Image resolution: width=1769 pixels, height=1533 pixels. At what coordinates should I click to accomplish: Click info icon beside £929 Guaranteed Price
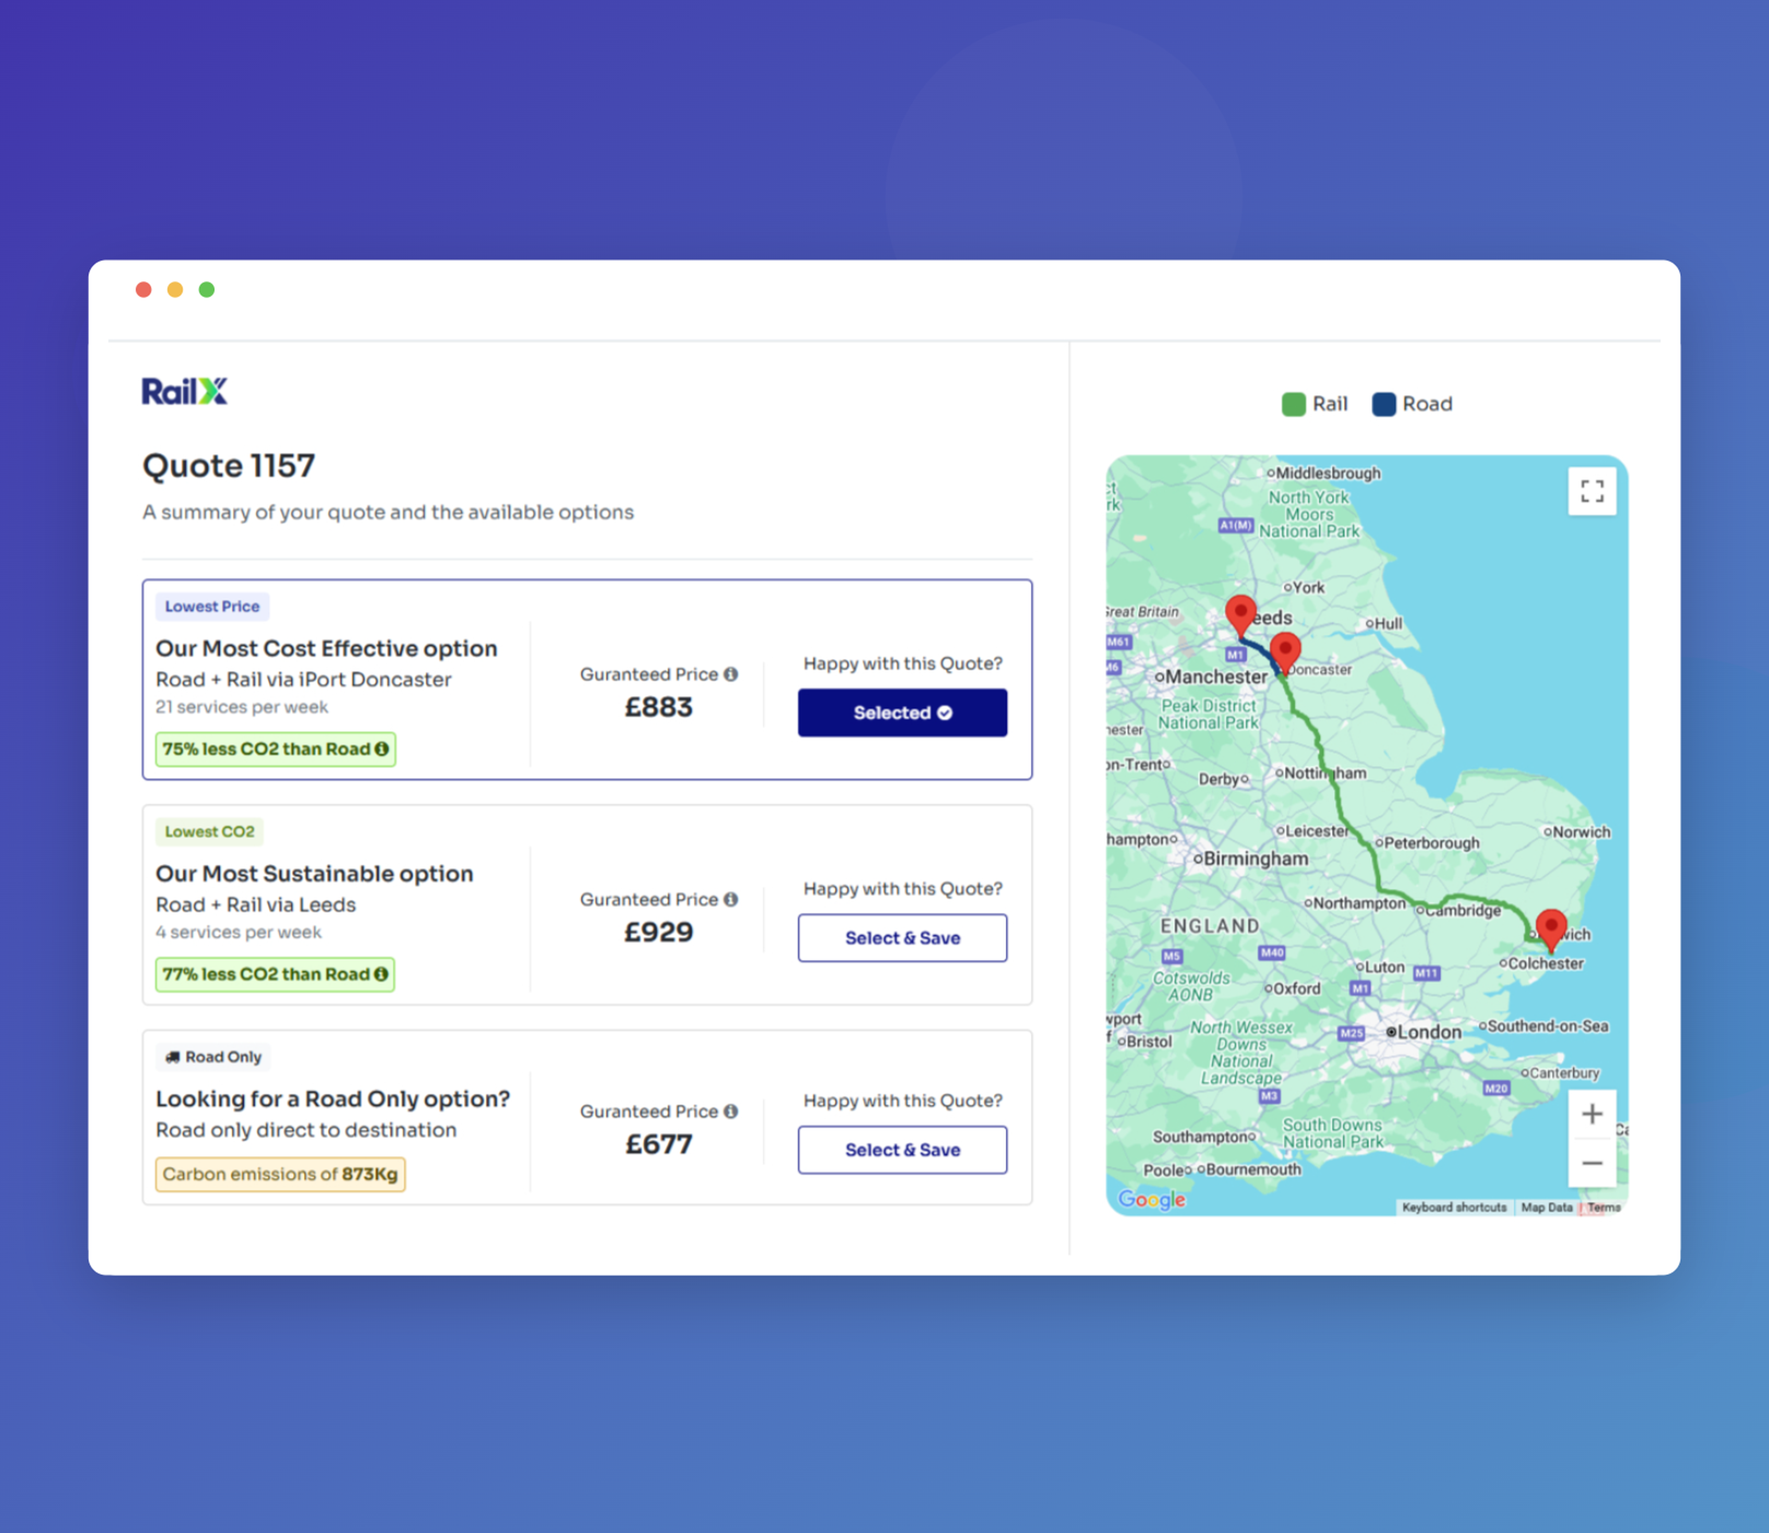(731, 899)
